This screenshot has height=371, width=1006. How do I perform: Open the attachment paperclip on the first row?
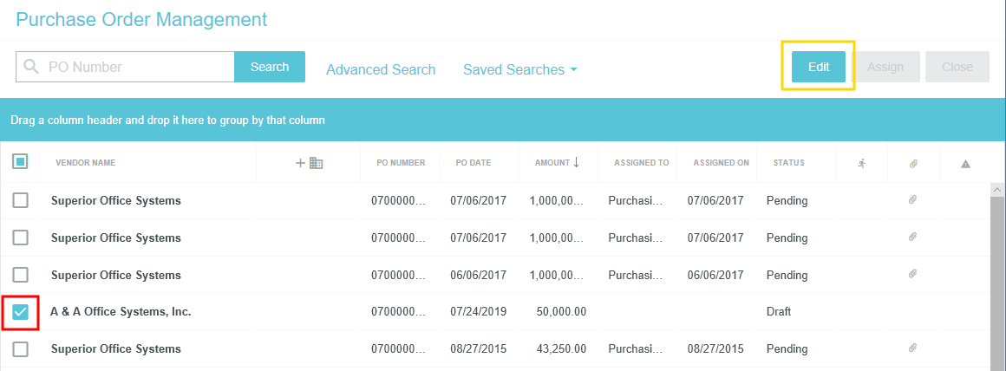[912, 200]
